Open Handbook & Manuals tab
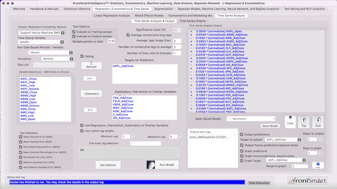This screenshot has height=189, width=337. (x=44, y=9)
